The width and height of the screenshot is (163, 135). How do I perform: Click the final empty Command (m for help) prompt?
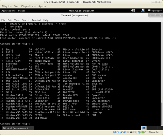[x=15, y=124]
